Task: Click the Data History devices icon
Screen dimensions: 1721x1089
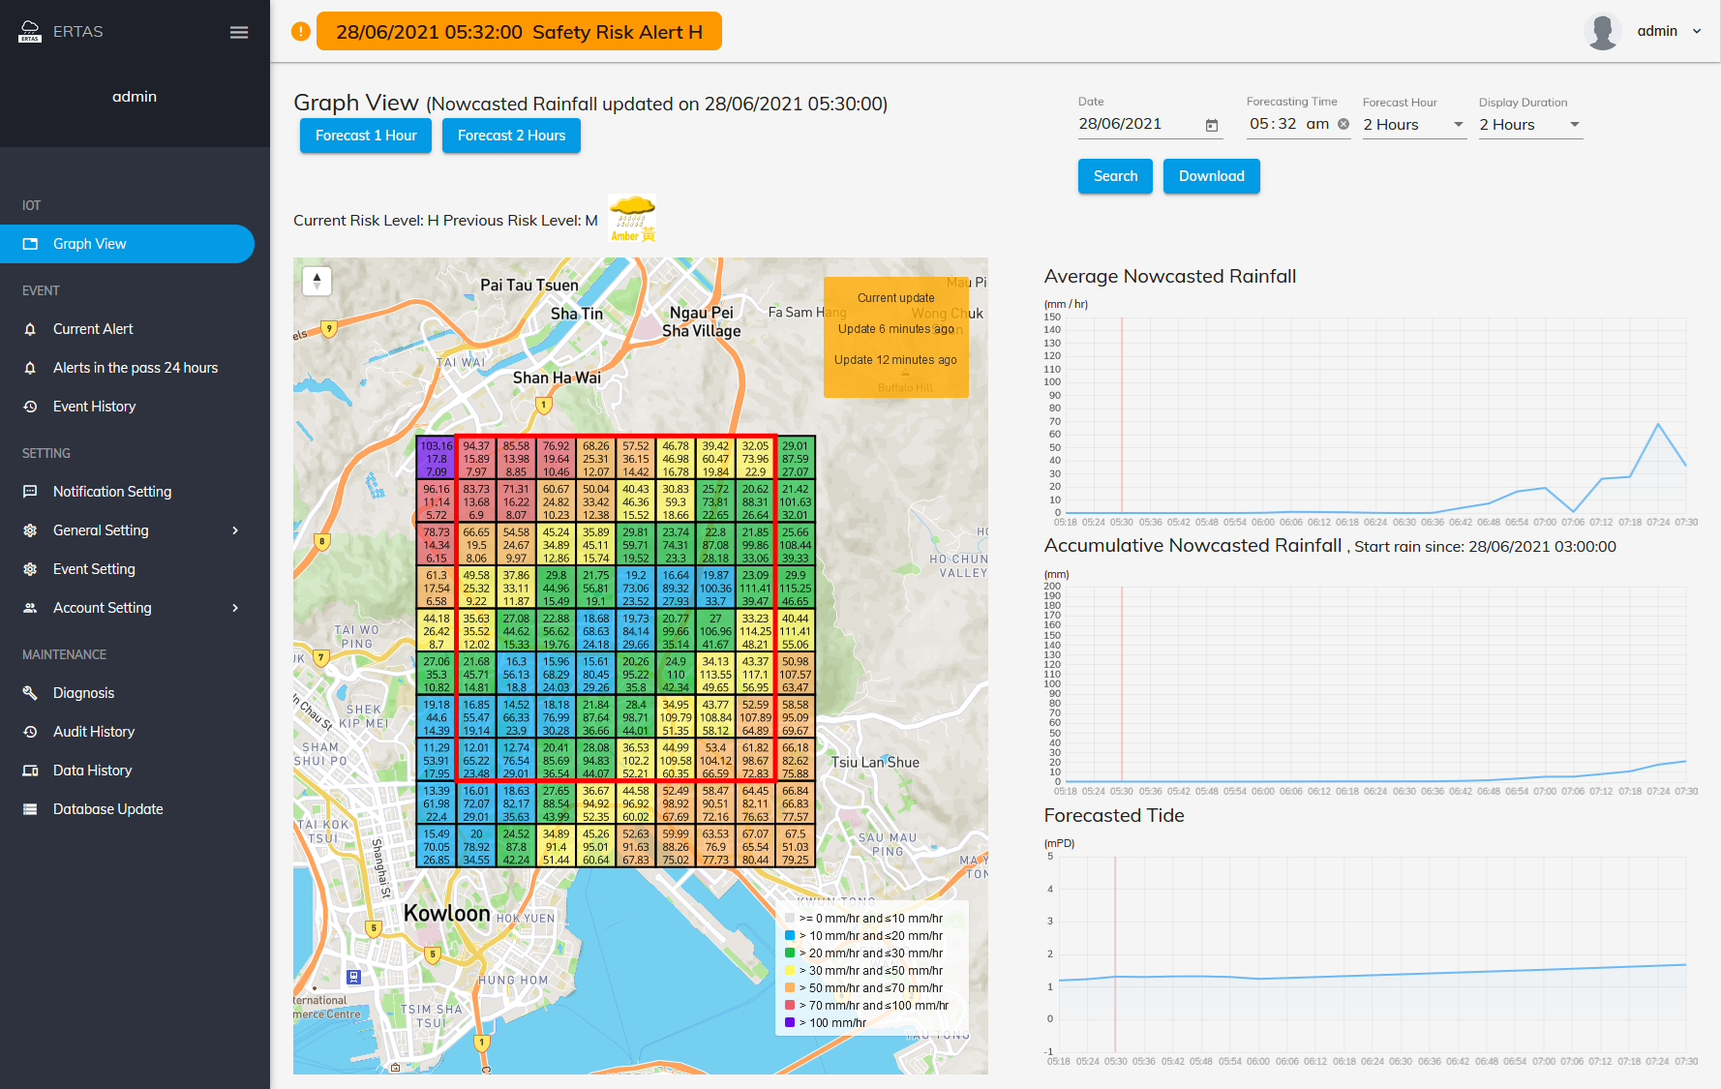Action: [x=30, y=771]
